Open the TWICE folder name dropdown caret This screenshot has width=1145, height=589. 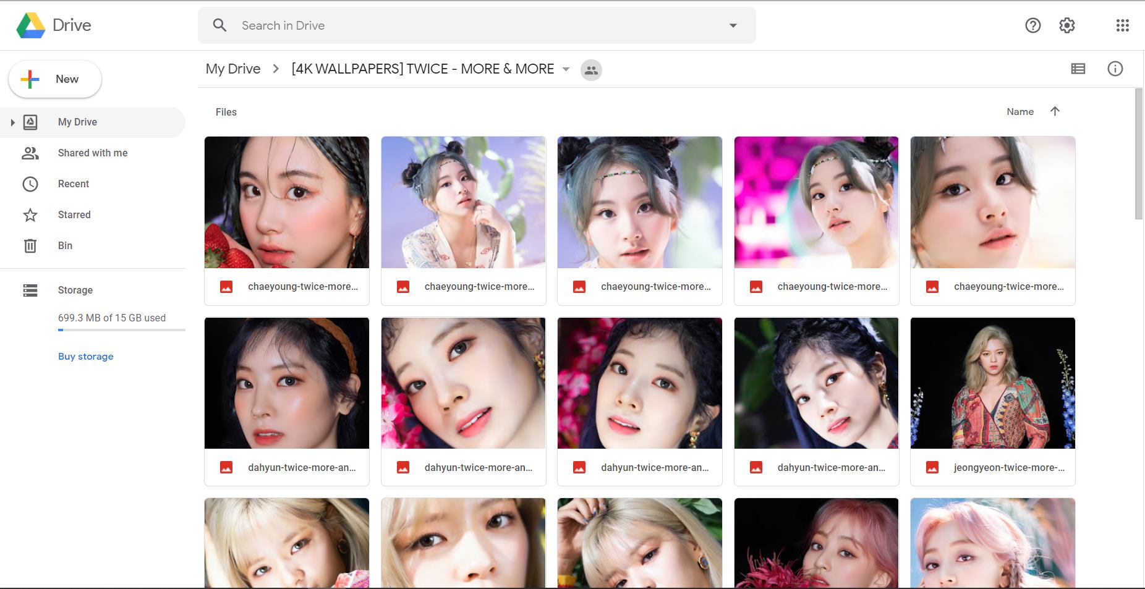(x=566, y=69)
